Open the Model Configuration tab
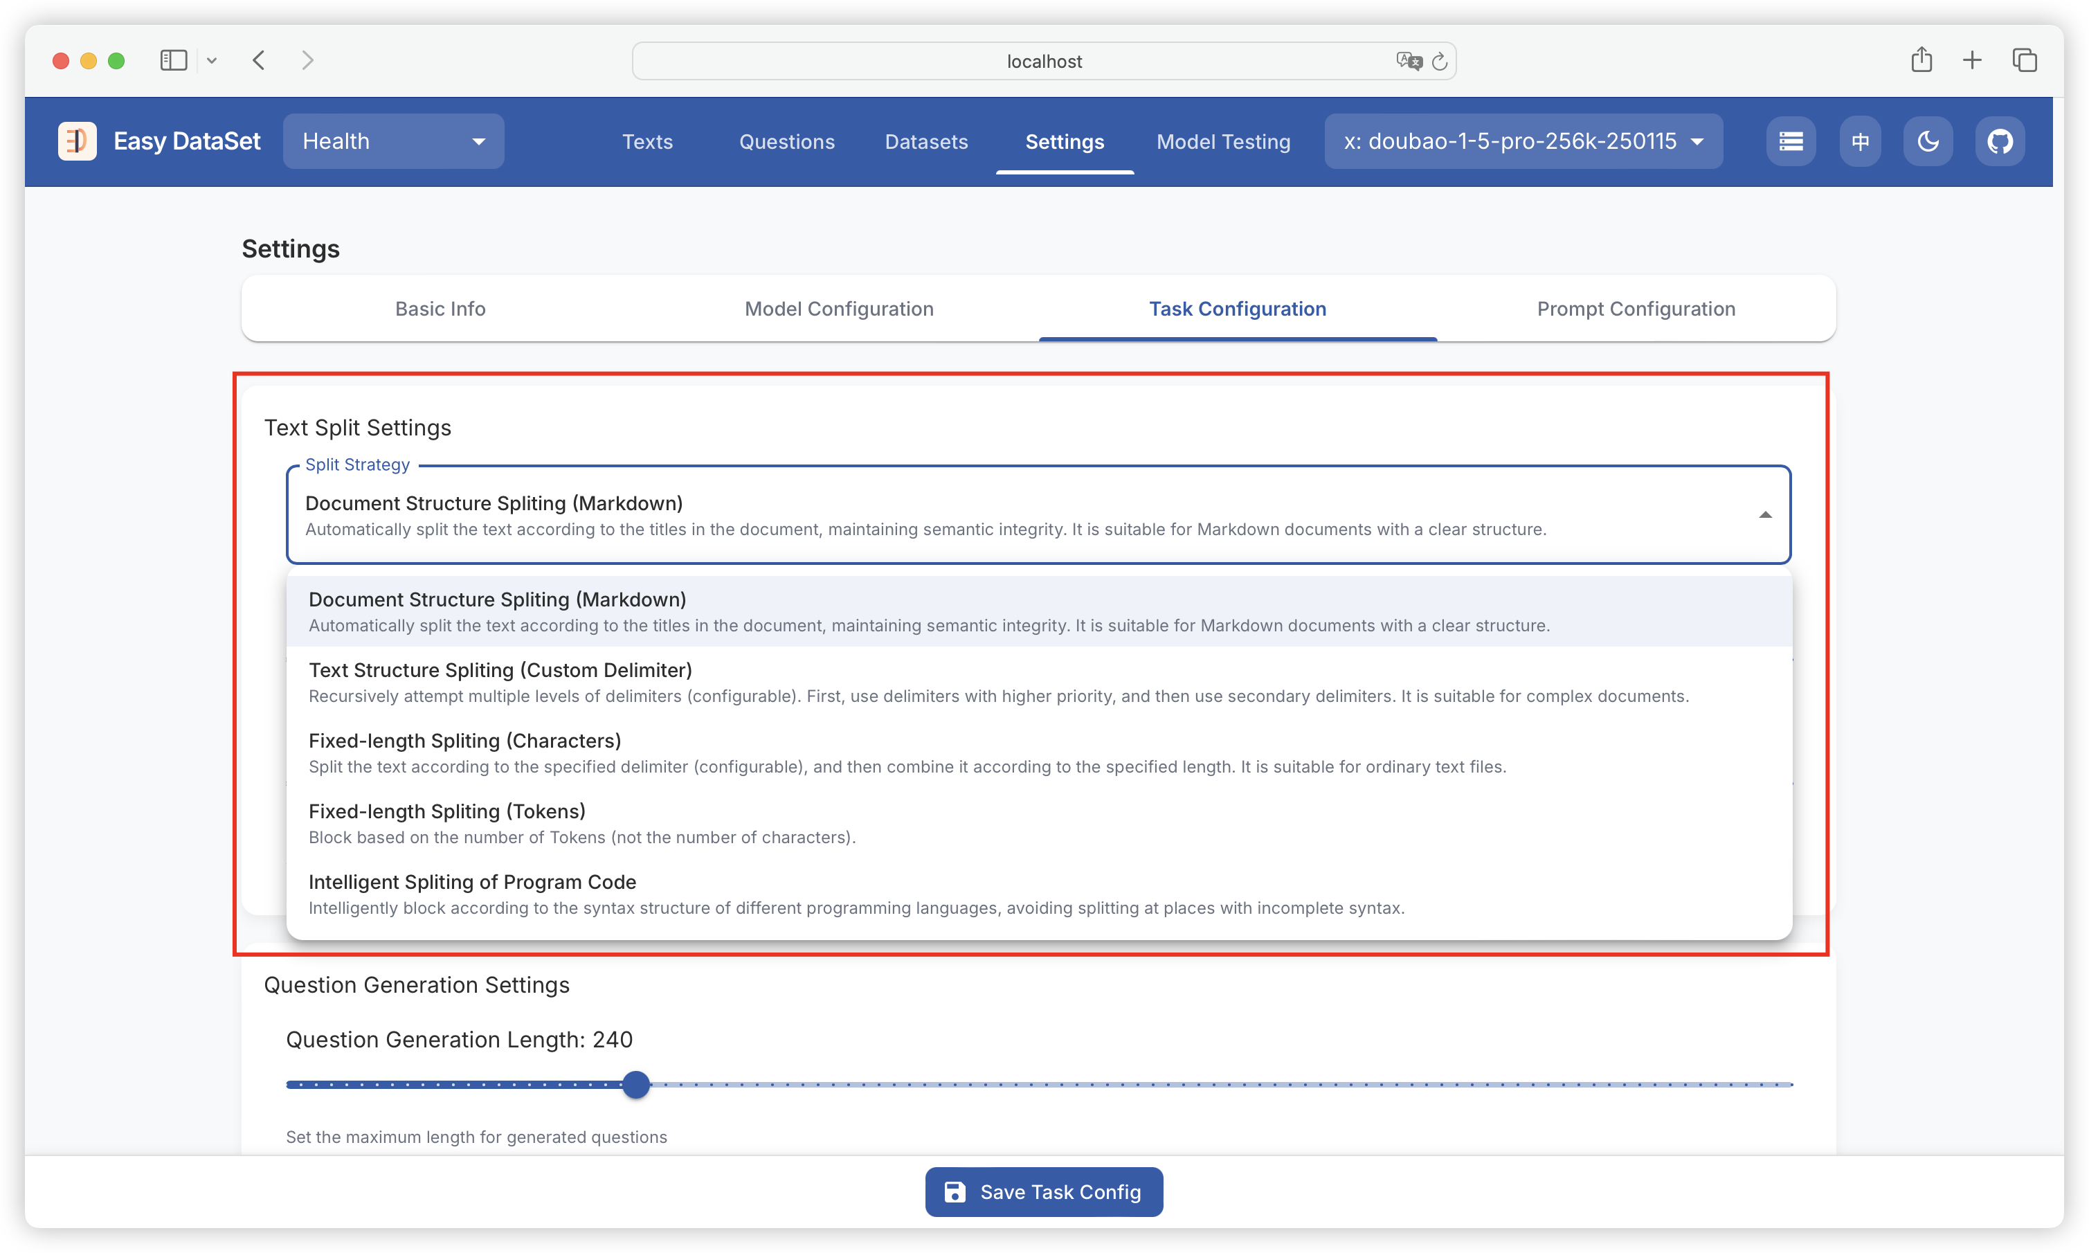The width and height of the screenshot is (2089, 1253). coord(839,309)
